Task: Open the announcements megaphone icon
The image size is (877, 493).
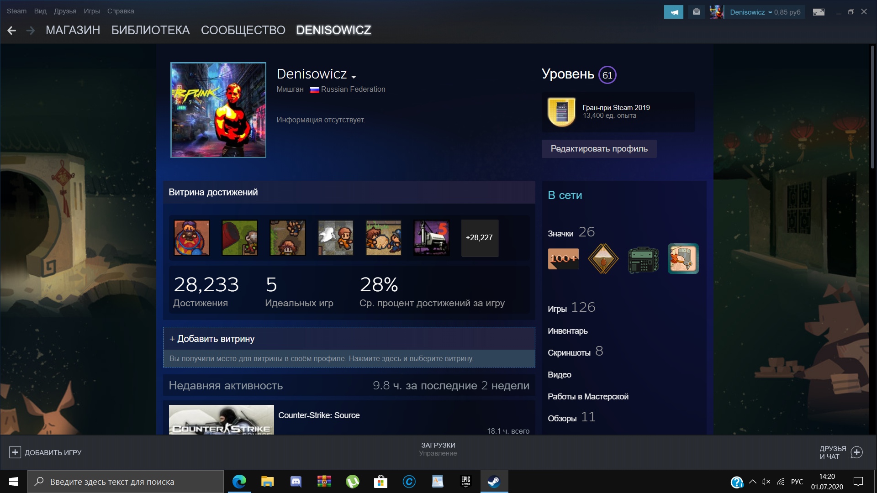Action: pyautogui.click(x=674, y=12)
